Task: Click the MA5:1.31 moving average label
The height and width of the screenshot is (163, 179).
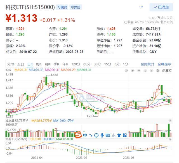Action: [x=21, y=70]
